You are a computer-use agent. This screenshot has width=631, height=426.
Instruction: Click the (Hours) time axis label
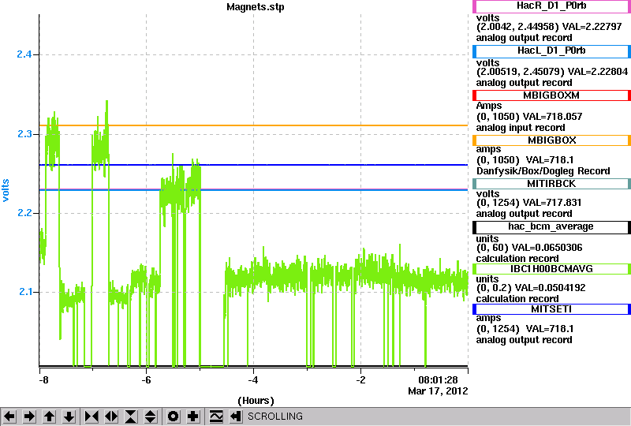[x=256, y=401]
